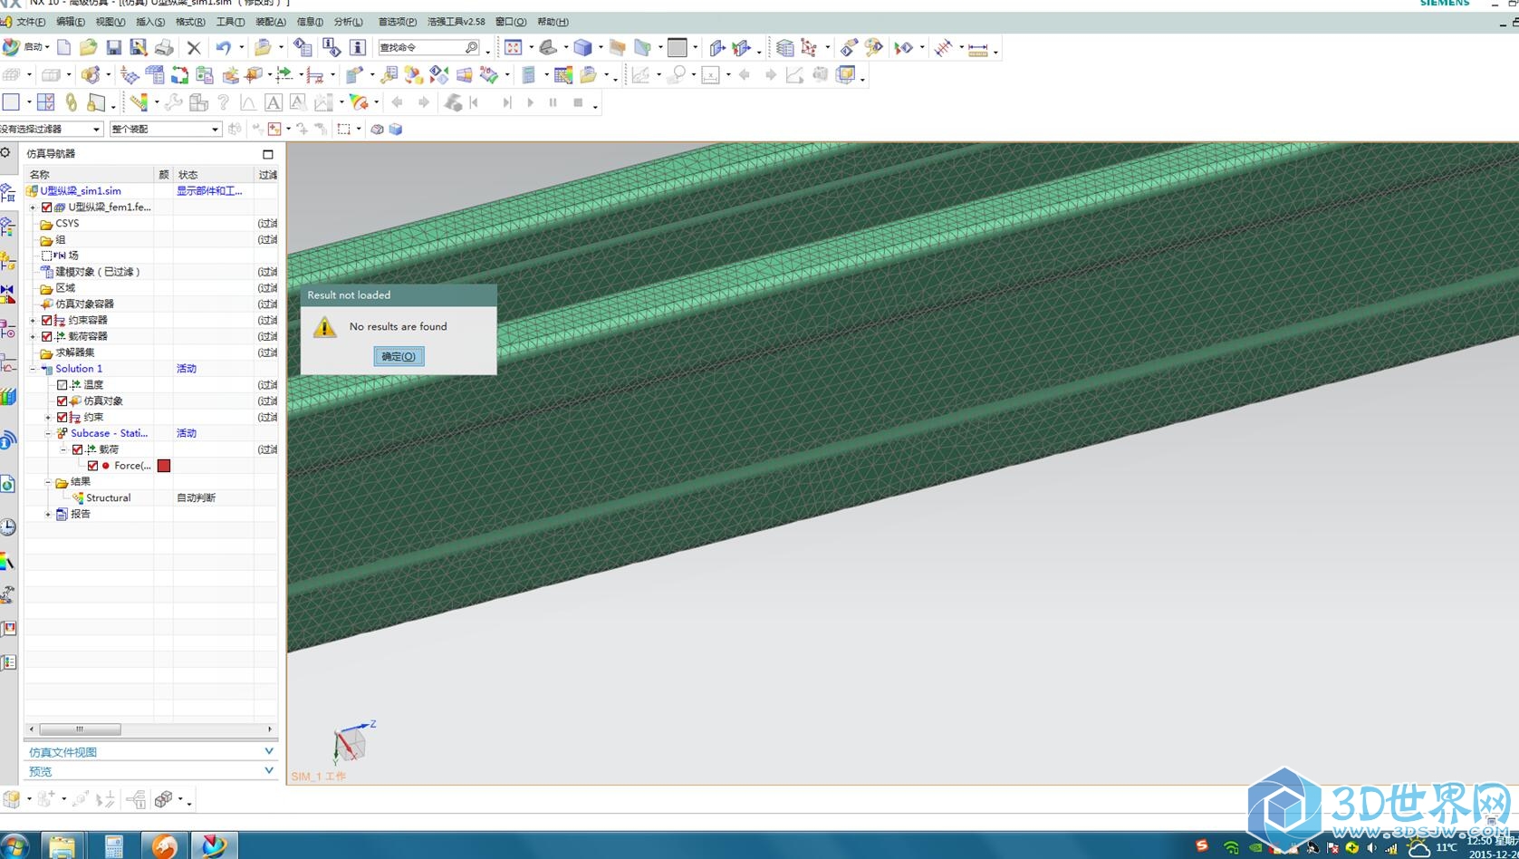Screen dimensions: 1519x859
Task: Click 确定(O) in the Result not loaded dialog
Action: tap(399, 356)
